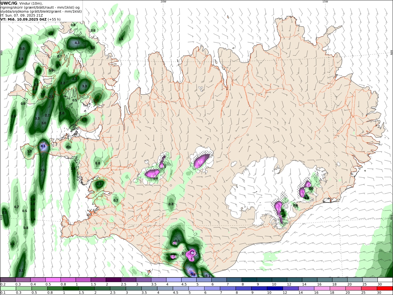
Task: Click the white swatch labelled 30 in upper row
Action: point(384,280)
